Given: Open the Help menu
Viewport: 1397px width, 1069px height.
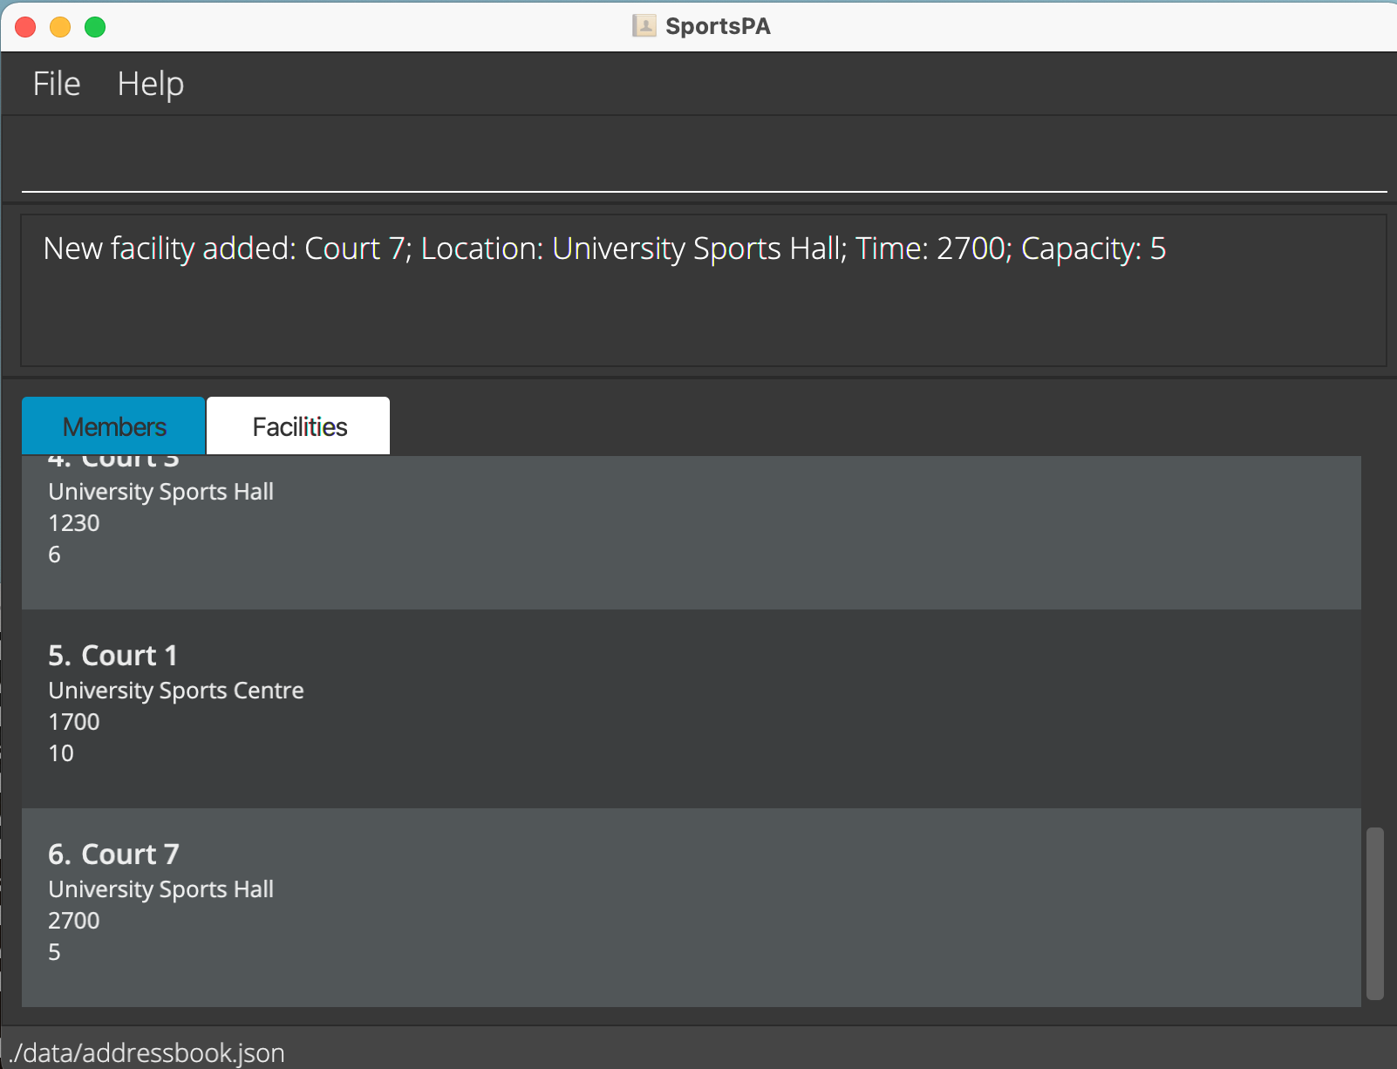Looking at the screenshot, I should (151, 84).
